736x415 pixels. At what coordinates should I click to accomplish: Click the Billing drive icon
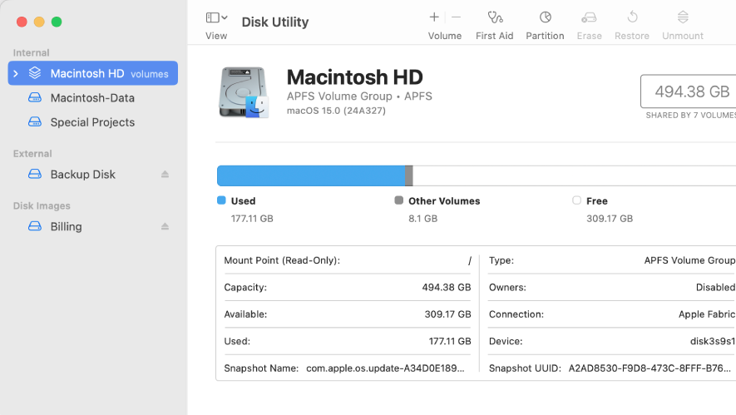tap(35, 226)
